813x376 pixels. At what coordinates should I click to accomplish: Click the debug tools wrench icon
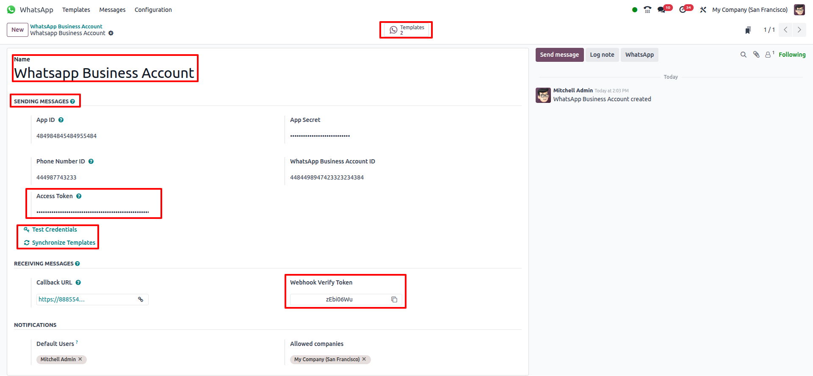click(703, 10)
